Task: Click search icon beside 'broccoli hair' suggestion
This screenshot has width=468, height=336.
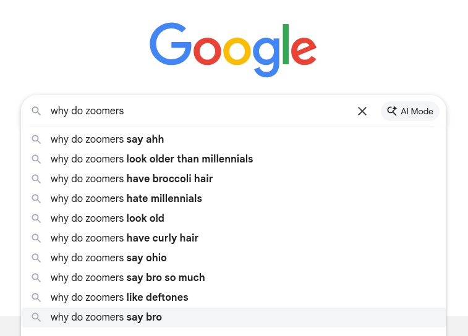Action: click(36, 178)
